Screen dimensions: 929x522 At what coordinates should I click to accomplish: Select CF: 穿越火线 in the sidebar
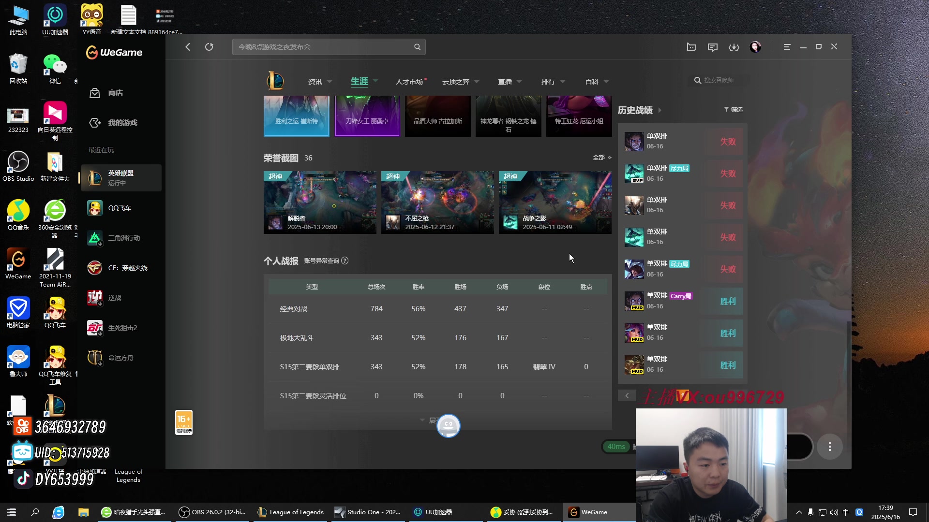tap(121, 268)
